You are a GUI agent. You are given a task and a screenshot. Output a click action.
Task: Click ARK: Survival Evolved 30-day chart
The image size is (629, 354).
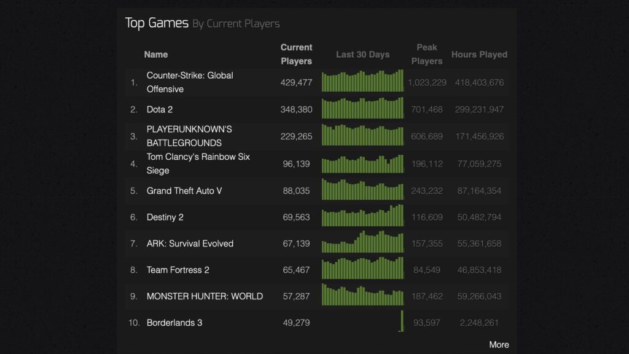(x=362, y=242)
